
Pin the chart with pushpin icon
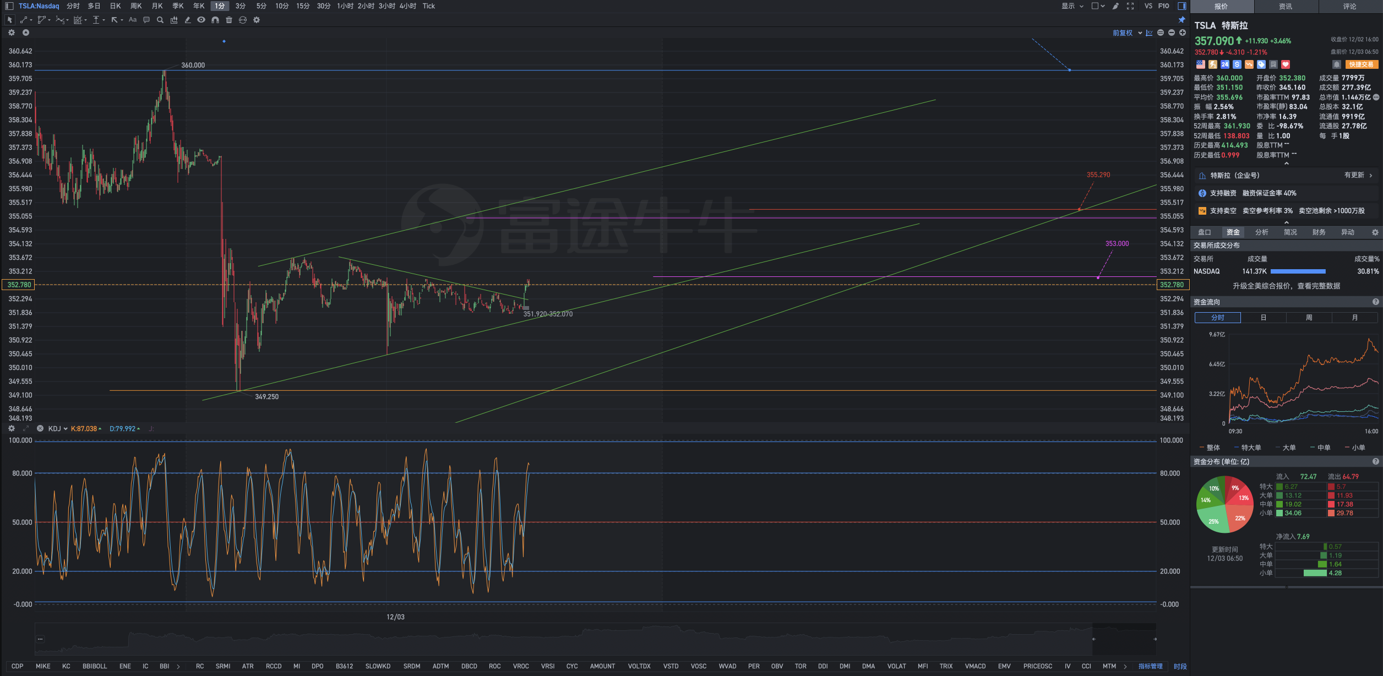[x=1181, y=20]
